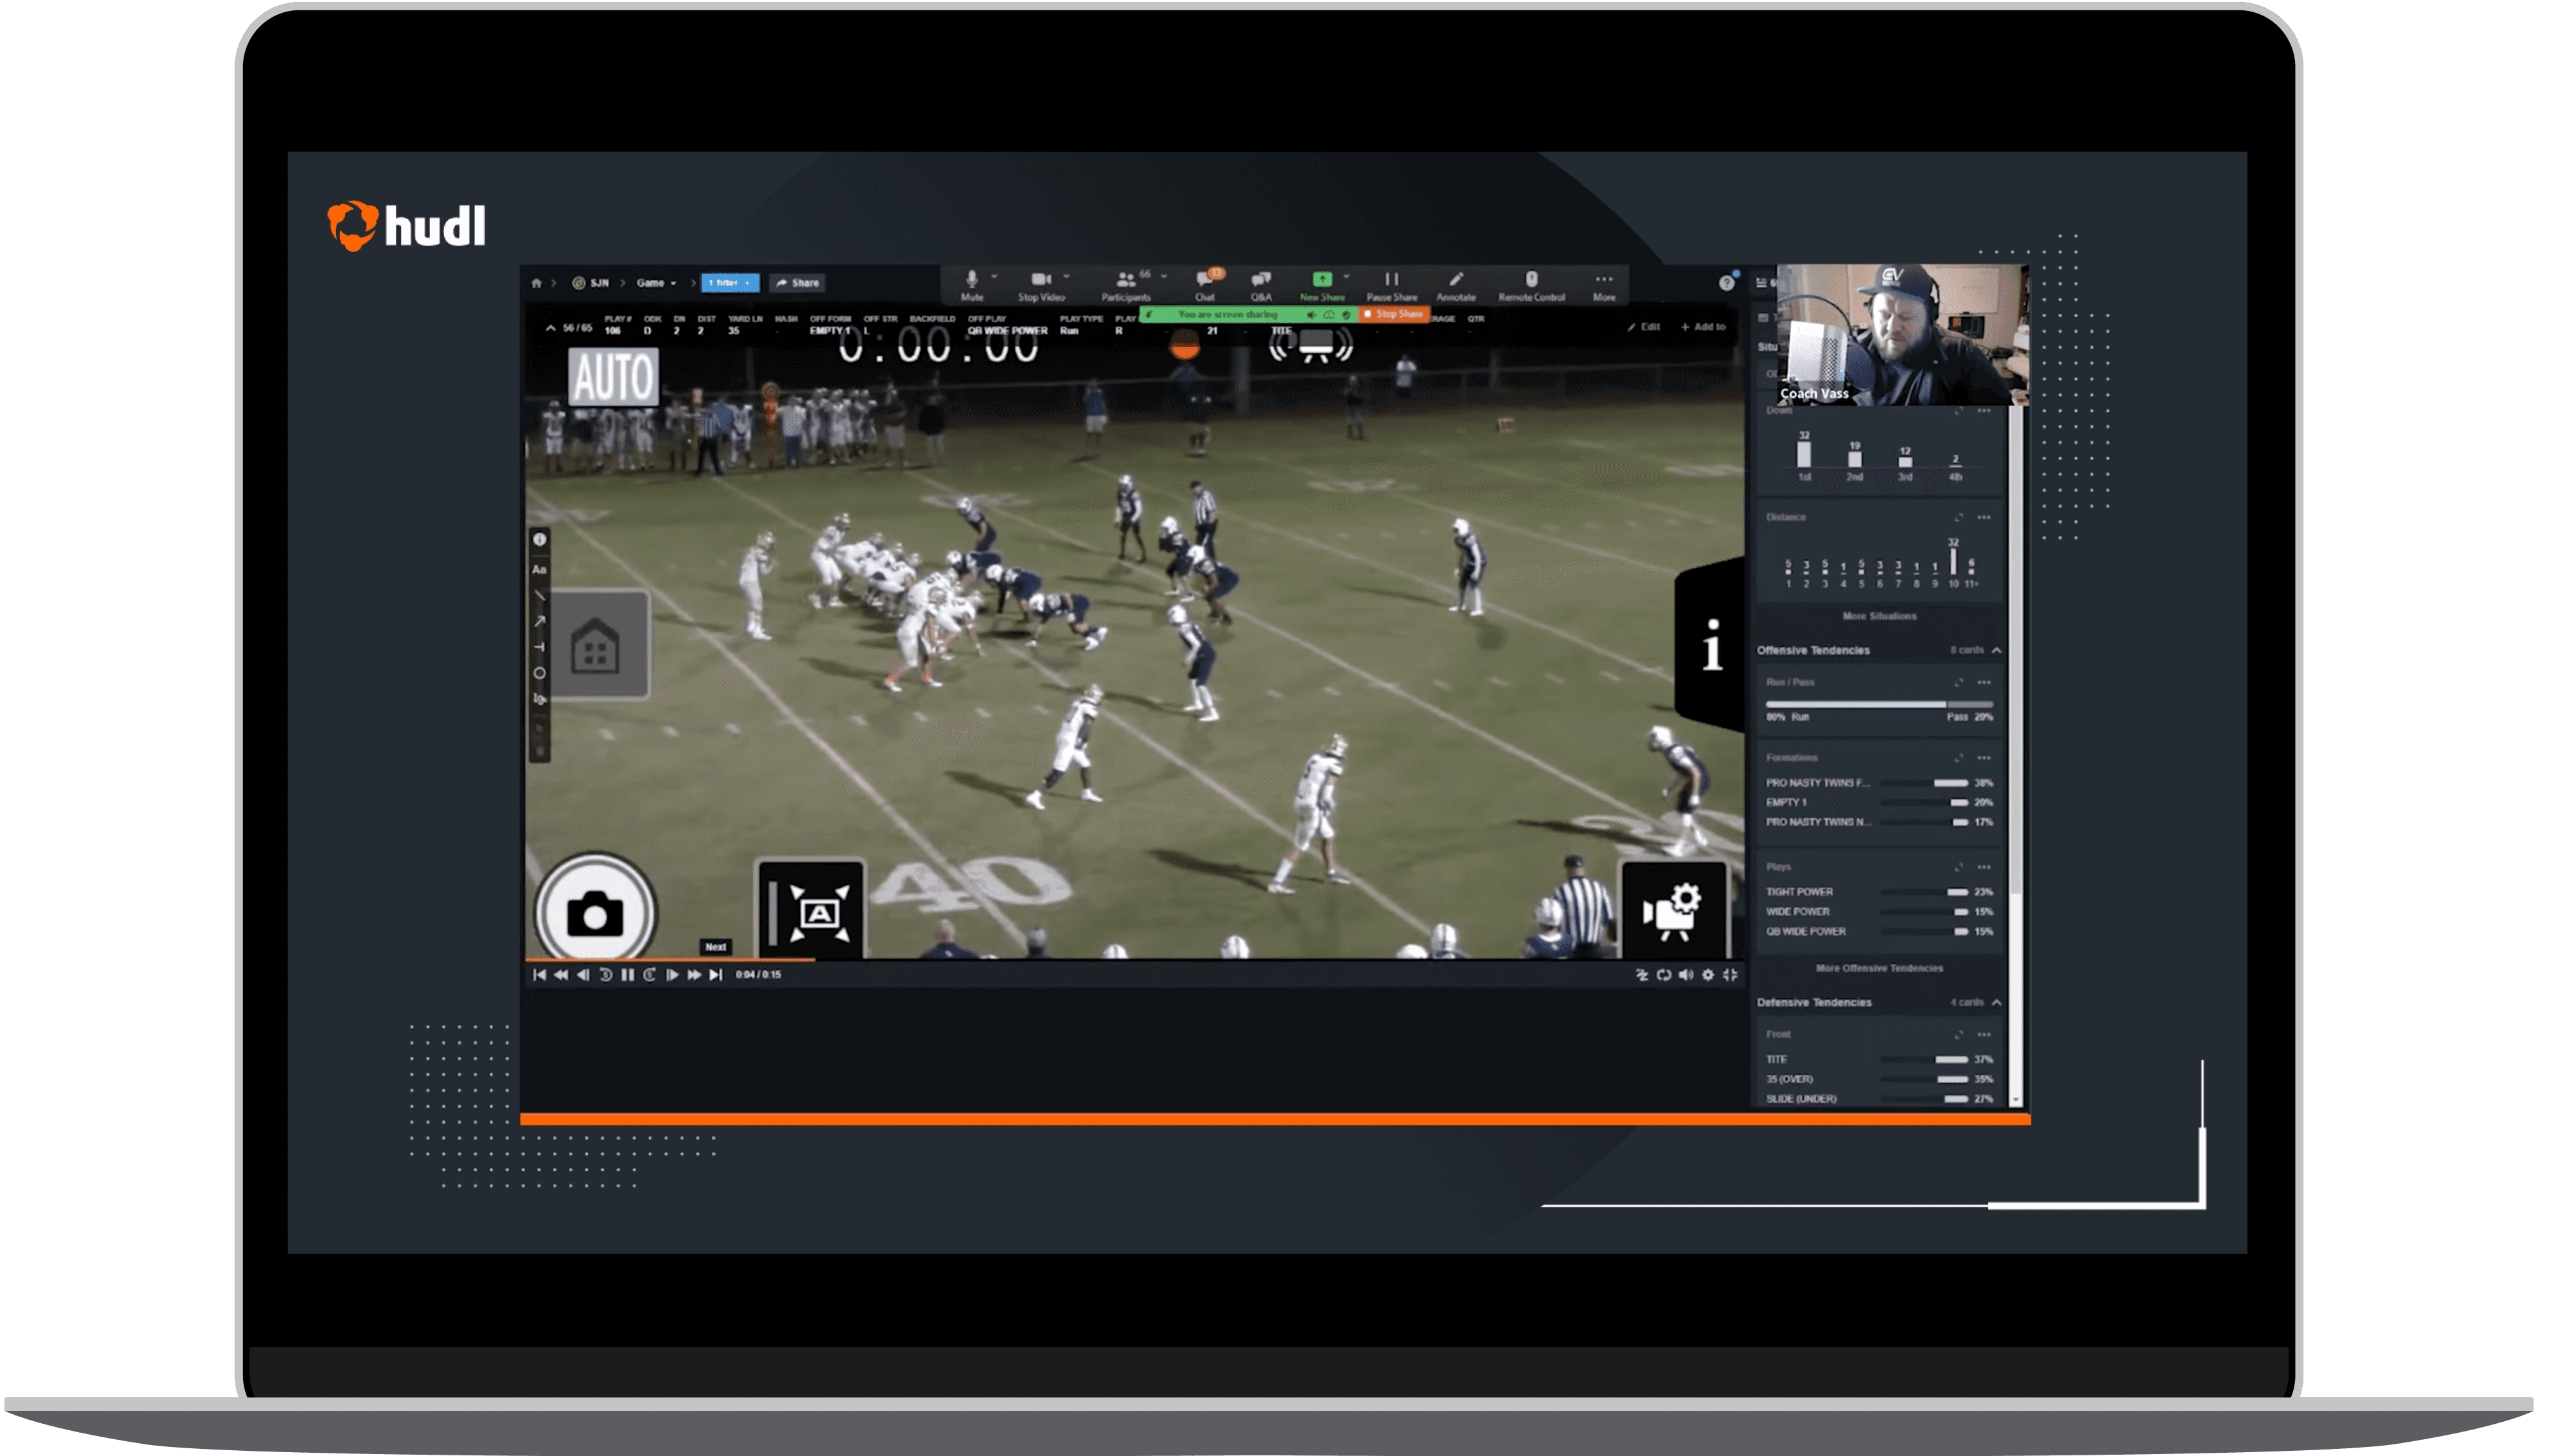Toggle loop playback icon
This screenshot has width=2569, height=1456.
pos(1664,975)
